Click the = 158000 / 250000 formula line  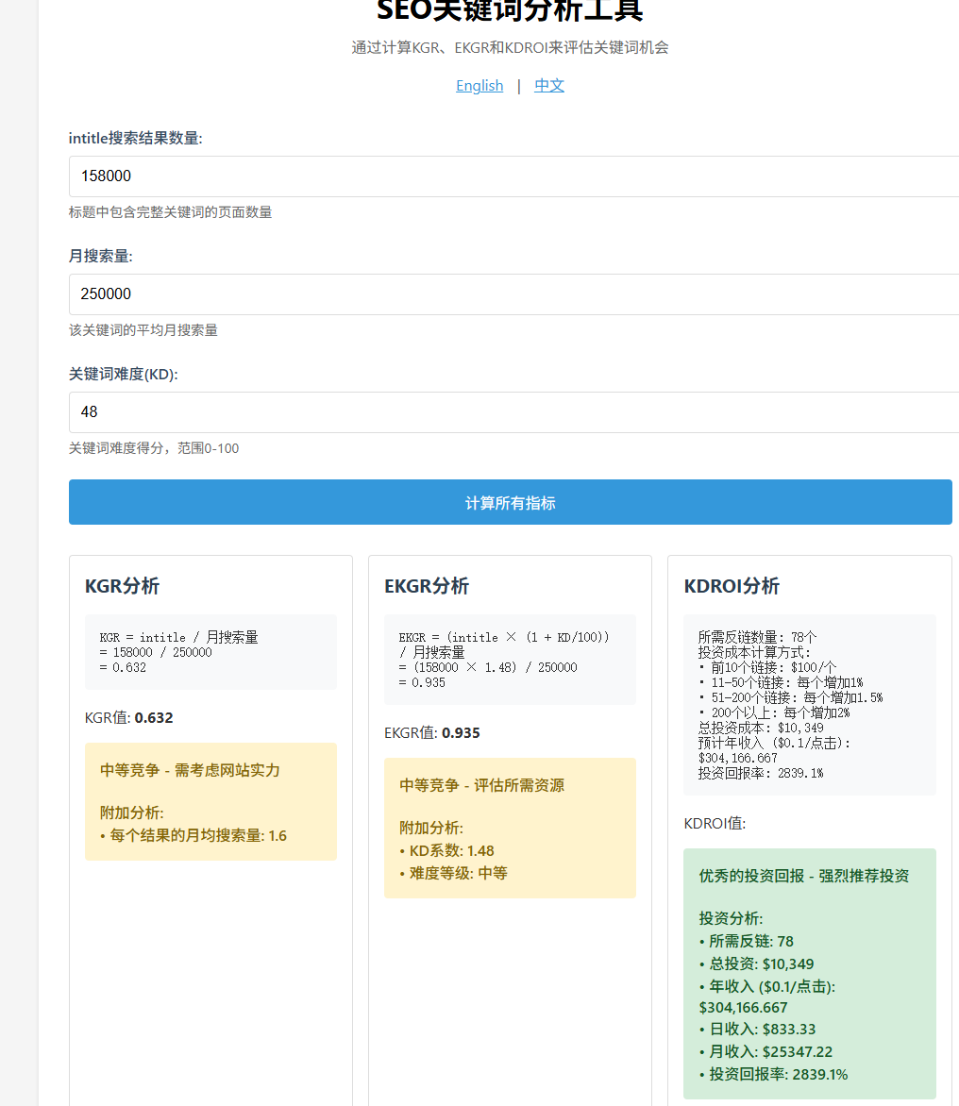[x=155, y=652]
